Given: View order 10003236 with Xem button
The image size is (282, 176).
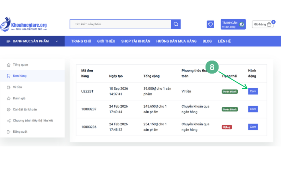Looking at the screenshot, I should point(253,127).
